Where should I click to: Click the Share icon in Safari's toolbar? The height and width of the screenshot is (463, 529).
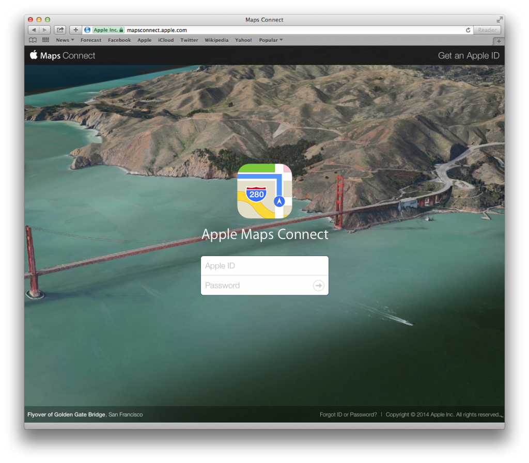tap(59, 29)
